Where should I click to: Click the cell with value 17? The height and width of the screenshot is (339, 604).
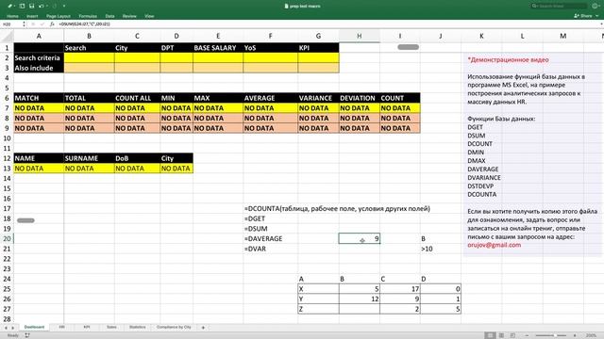click(x=400, y=289)
